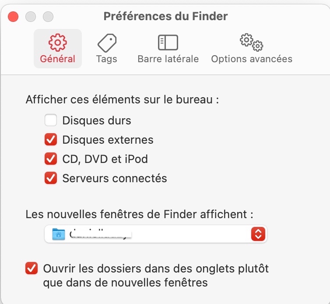Screen dimensions: 330x304
Task: Click the Préférences du Finder window title
Action: [x=165, y=17]
